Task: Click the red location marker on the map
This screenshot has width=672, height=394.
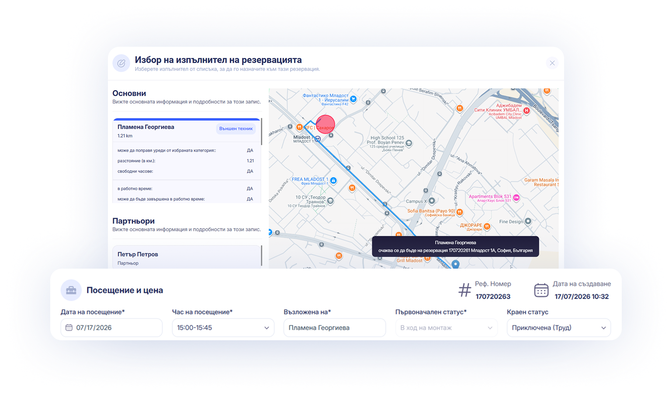Action: pos(326,124)
